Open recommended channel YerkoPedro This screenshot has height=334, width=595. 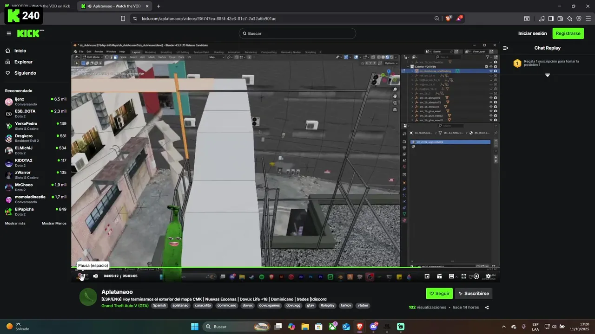[x=35, y=126]
